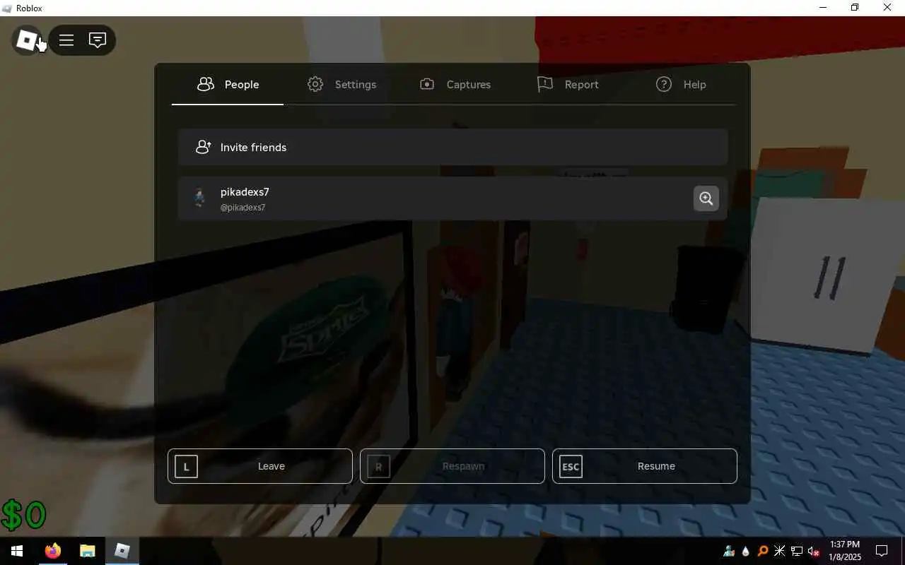Click the muted volume tray icon

814,552
